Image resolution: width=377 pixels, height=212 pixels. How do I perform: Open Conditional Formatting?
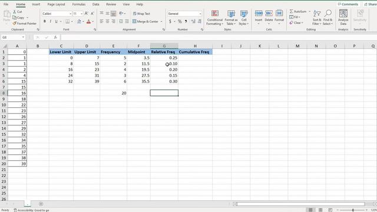[x=214, y=18]
